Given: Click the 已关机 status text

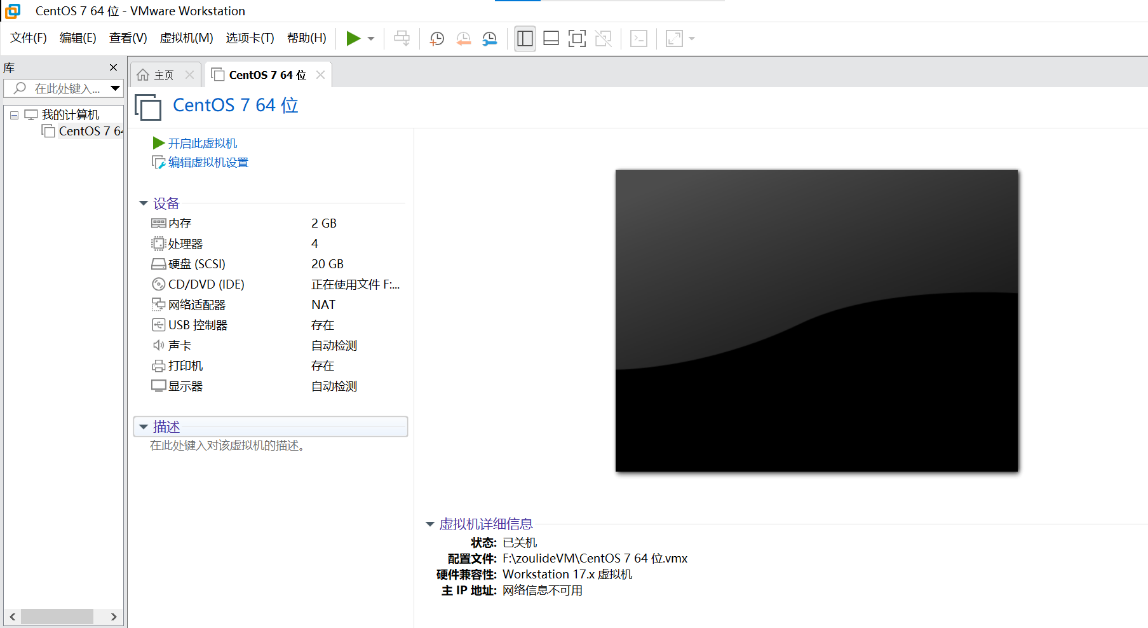Looking at the screenshot, I should [x=520, y=543].
